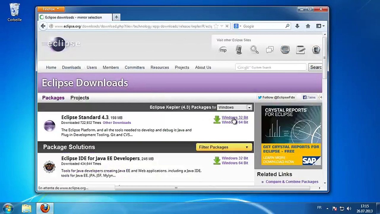Focus the Google Custom Search field
The image size is (380, 214).
click(x=271, y=67)
